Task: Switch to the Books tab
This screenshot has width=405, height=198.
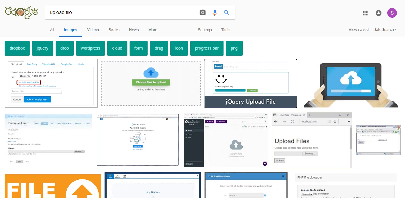Action: click(x=114, y=30)
